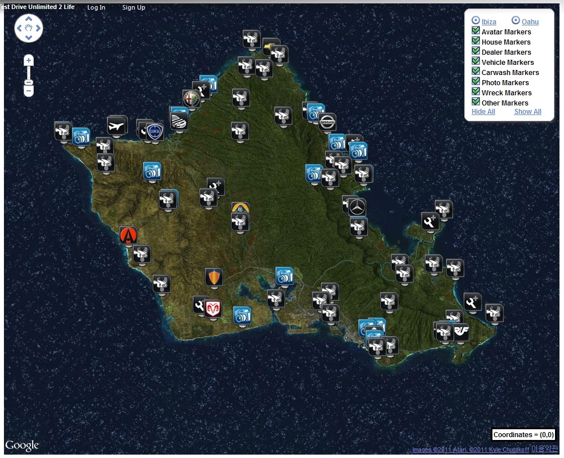The image size is (564, 458).
Task: Pan the map left with arrow
Action: coord(19,28)
